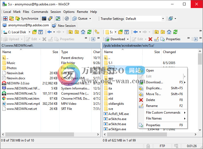
Task: Go to remote parent directory icon
Action: 157,32
